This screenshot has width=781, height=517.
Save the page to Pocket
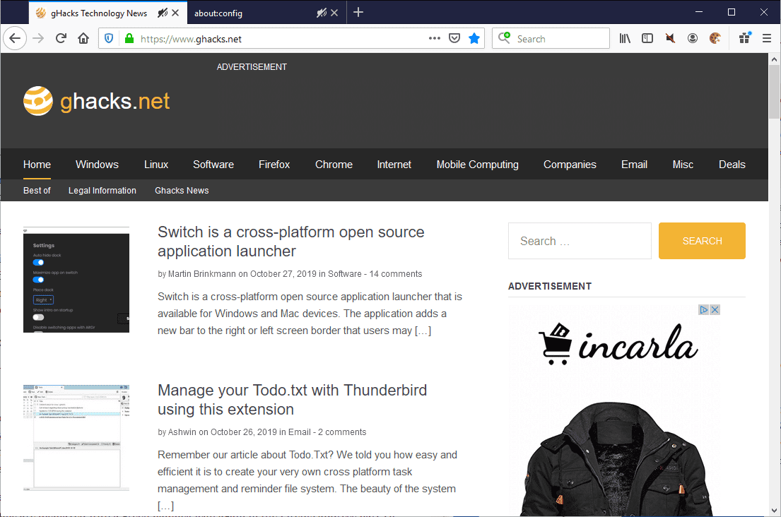tap(454, 38)
